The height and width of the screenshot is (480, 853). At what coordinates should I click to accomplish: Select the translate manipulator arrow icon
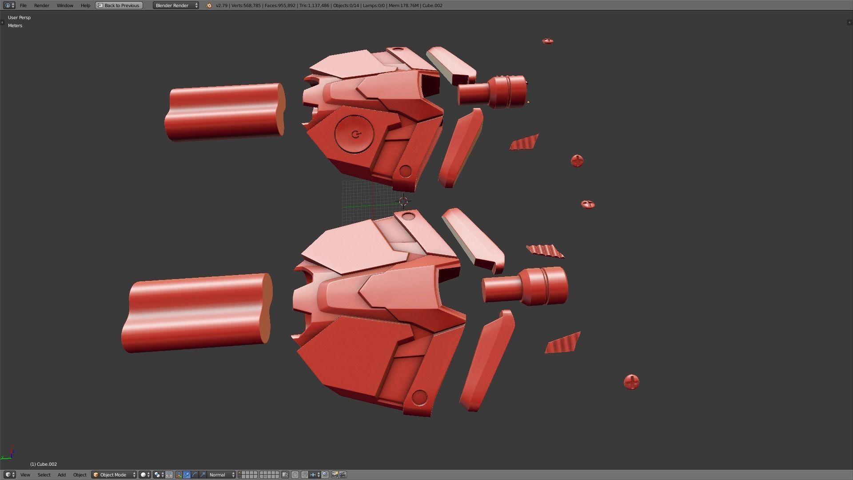pyautogui.click(x=187, y=475)
